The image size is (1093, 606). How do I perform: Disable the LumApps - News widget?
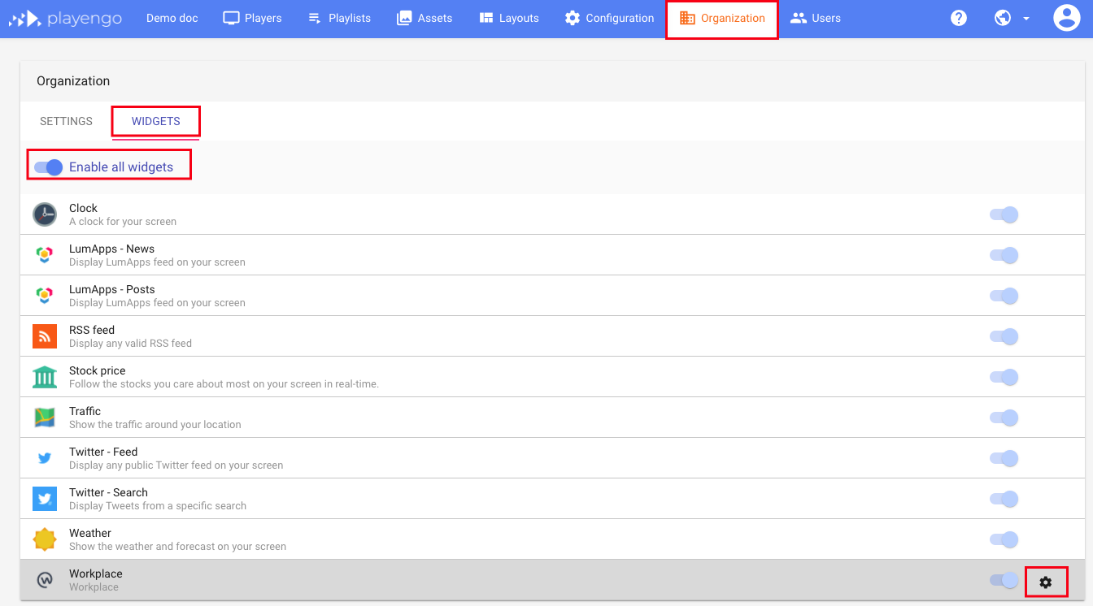(1004, 255)
